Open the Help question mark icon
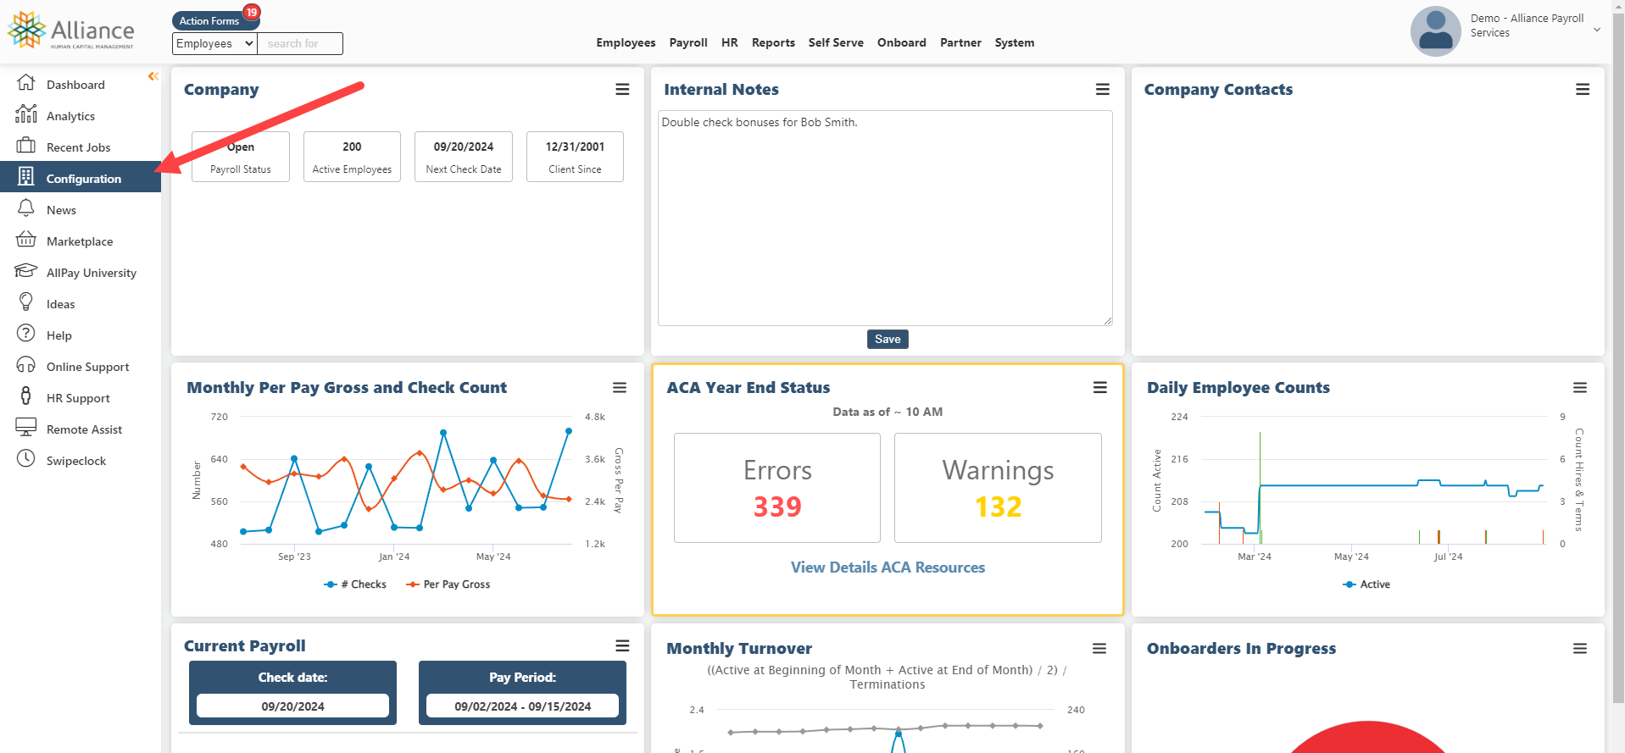Image resolution: width=1625 pixels, height=753 pixels. click(x=26, y=334)
